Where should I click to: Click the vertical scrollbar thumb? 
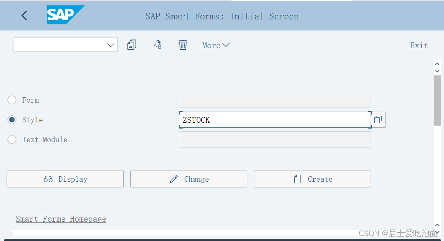pyautogui.click(x=437, y=101)
